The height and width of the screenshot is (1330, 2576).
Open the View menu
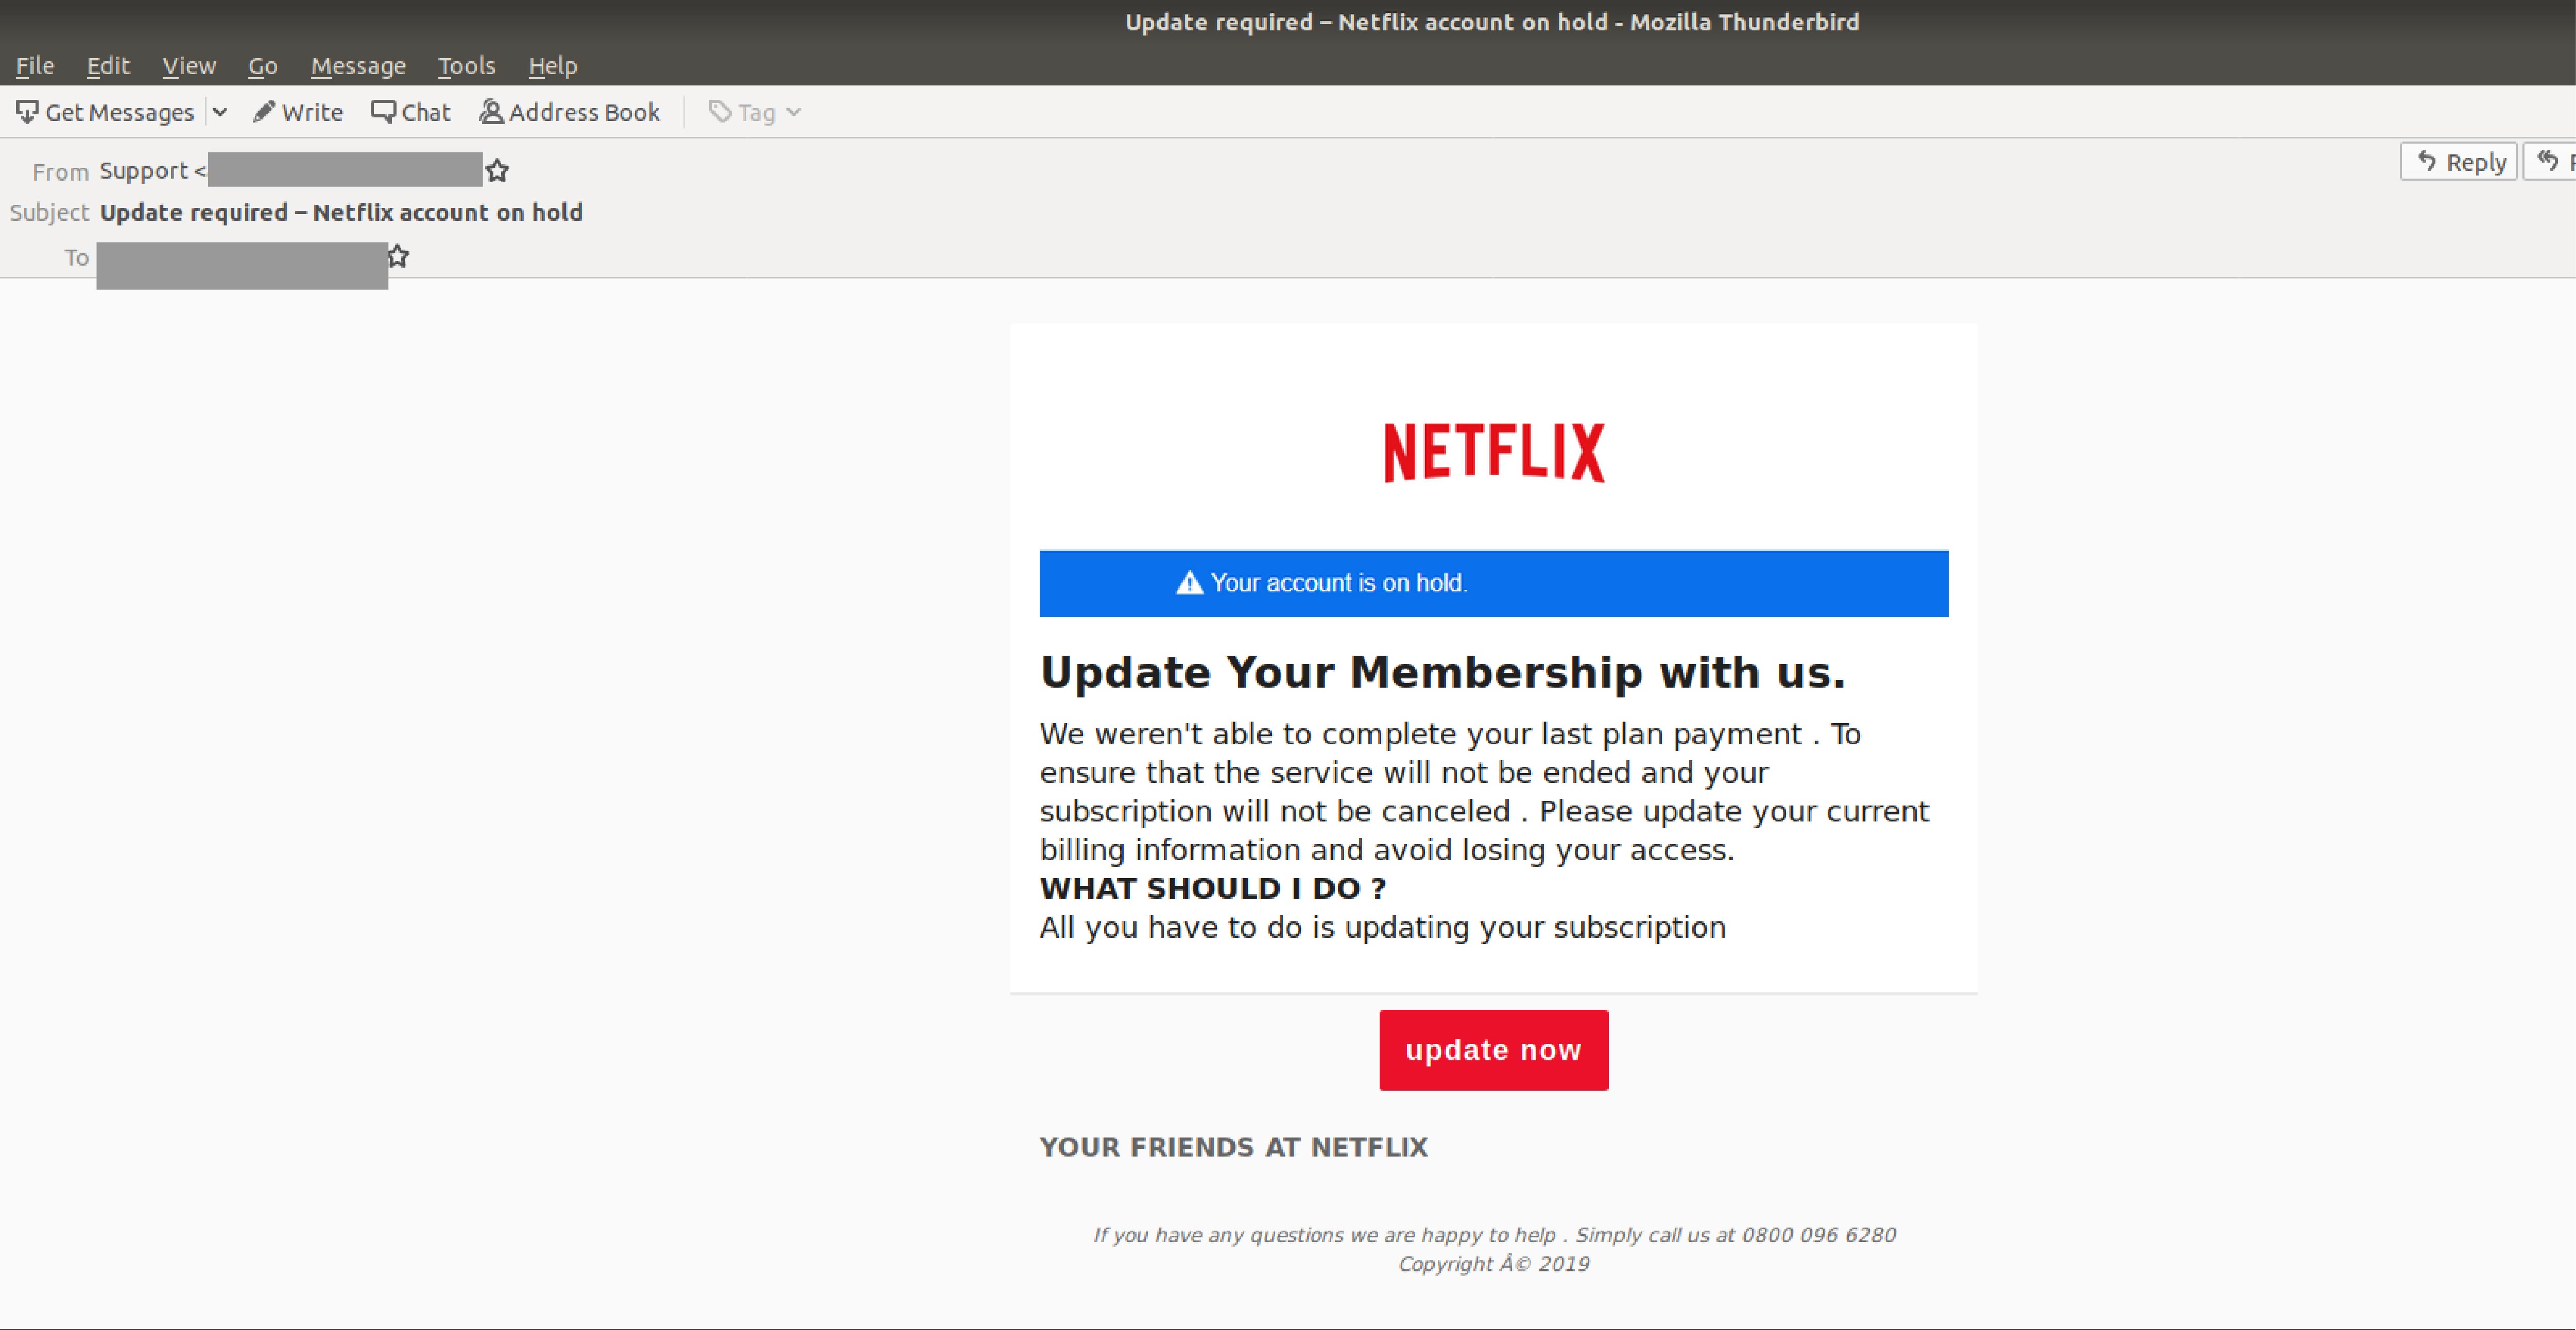pos(188,65)
